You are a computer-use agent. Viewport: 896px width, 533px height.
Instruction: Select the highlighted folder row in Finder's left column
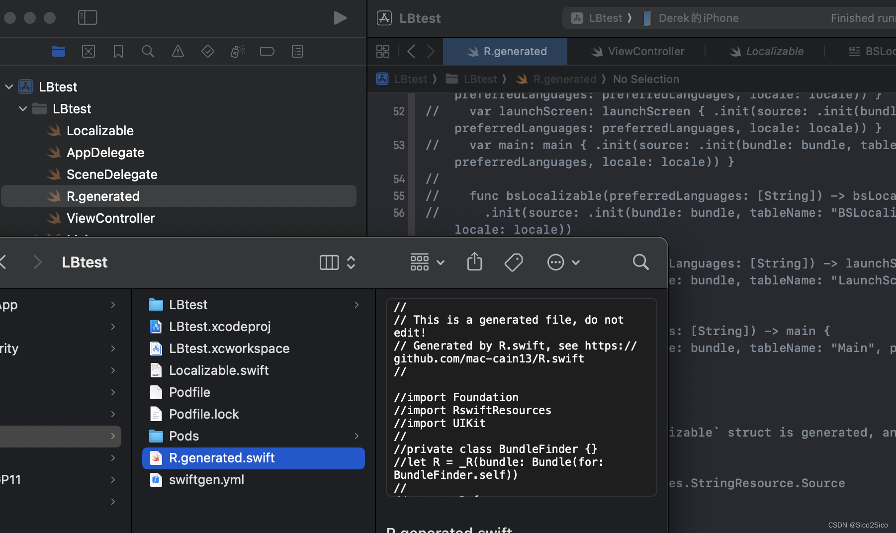pos(60,436)
